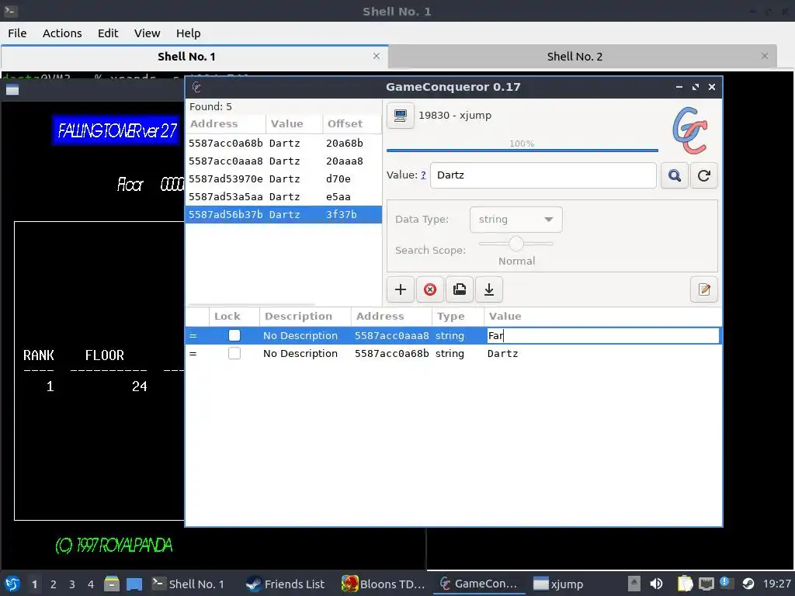Click the reset scan refresh icon
Viewport: 795px width, 596px height.
[x=703, y=175]
